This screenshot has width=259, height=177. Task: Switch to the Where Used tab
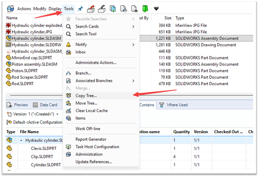(173, 105)
